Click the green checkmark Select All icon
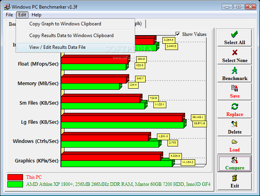Screen dimensions: 260x196 (234, 34)
